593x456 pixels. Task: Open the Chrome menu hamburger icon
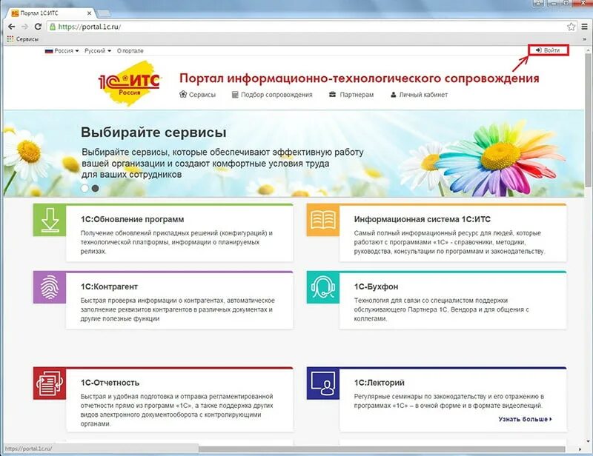coord(584,27)
